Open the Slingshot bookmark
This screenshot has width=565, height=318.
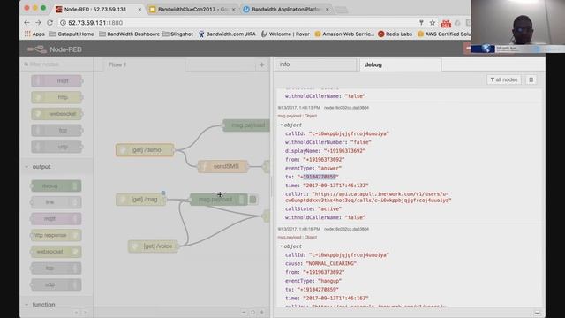(177, 34)
